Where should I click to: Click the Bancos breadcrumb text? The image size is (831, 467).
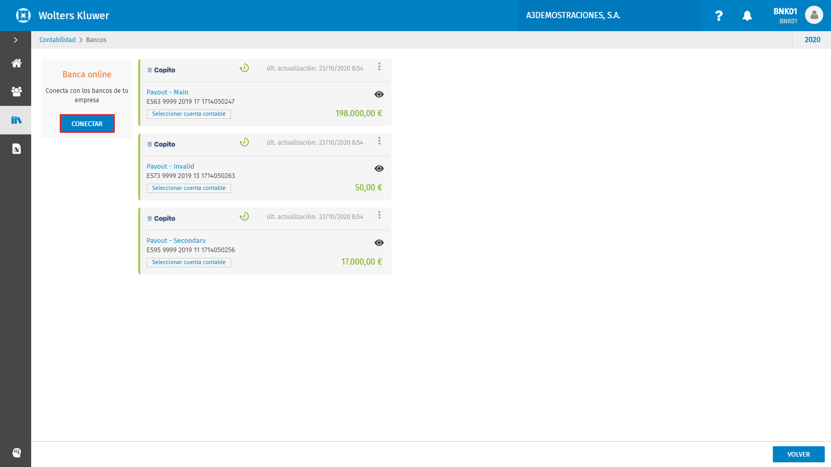tap(96, 40)
